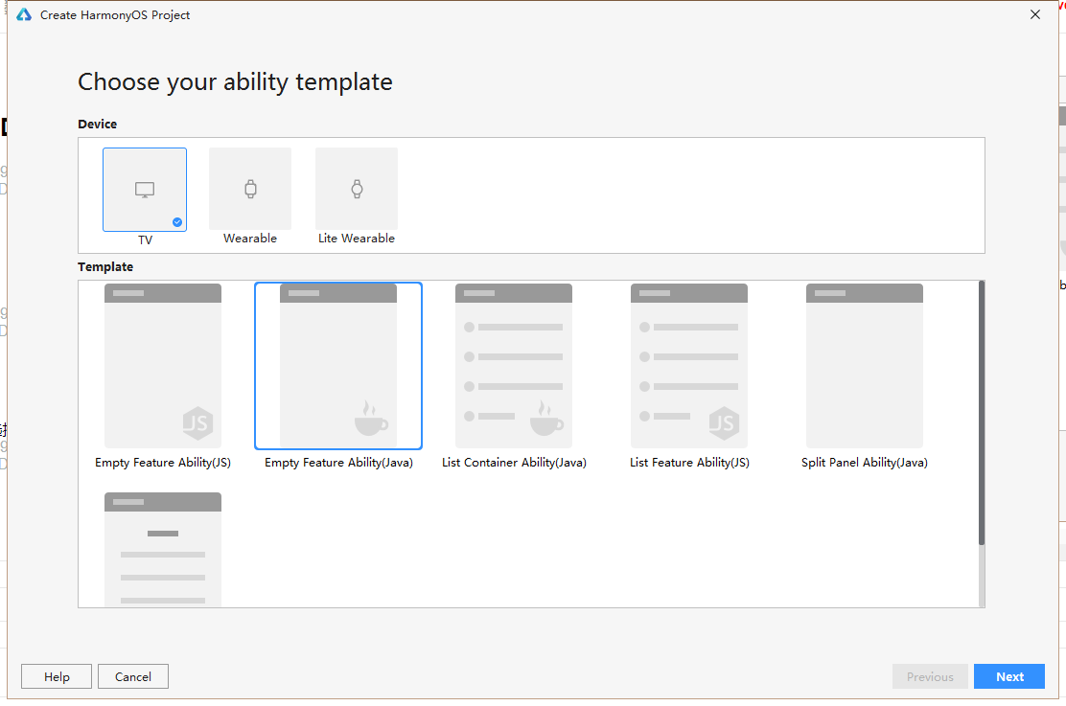This screenshot has width=1066, height=706.
Task: Go to the Next step
Action: [x=1009, y=676]
